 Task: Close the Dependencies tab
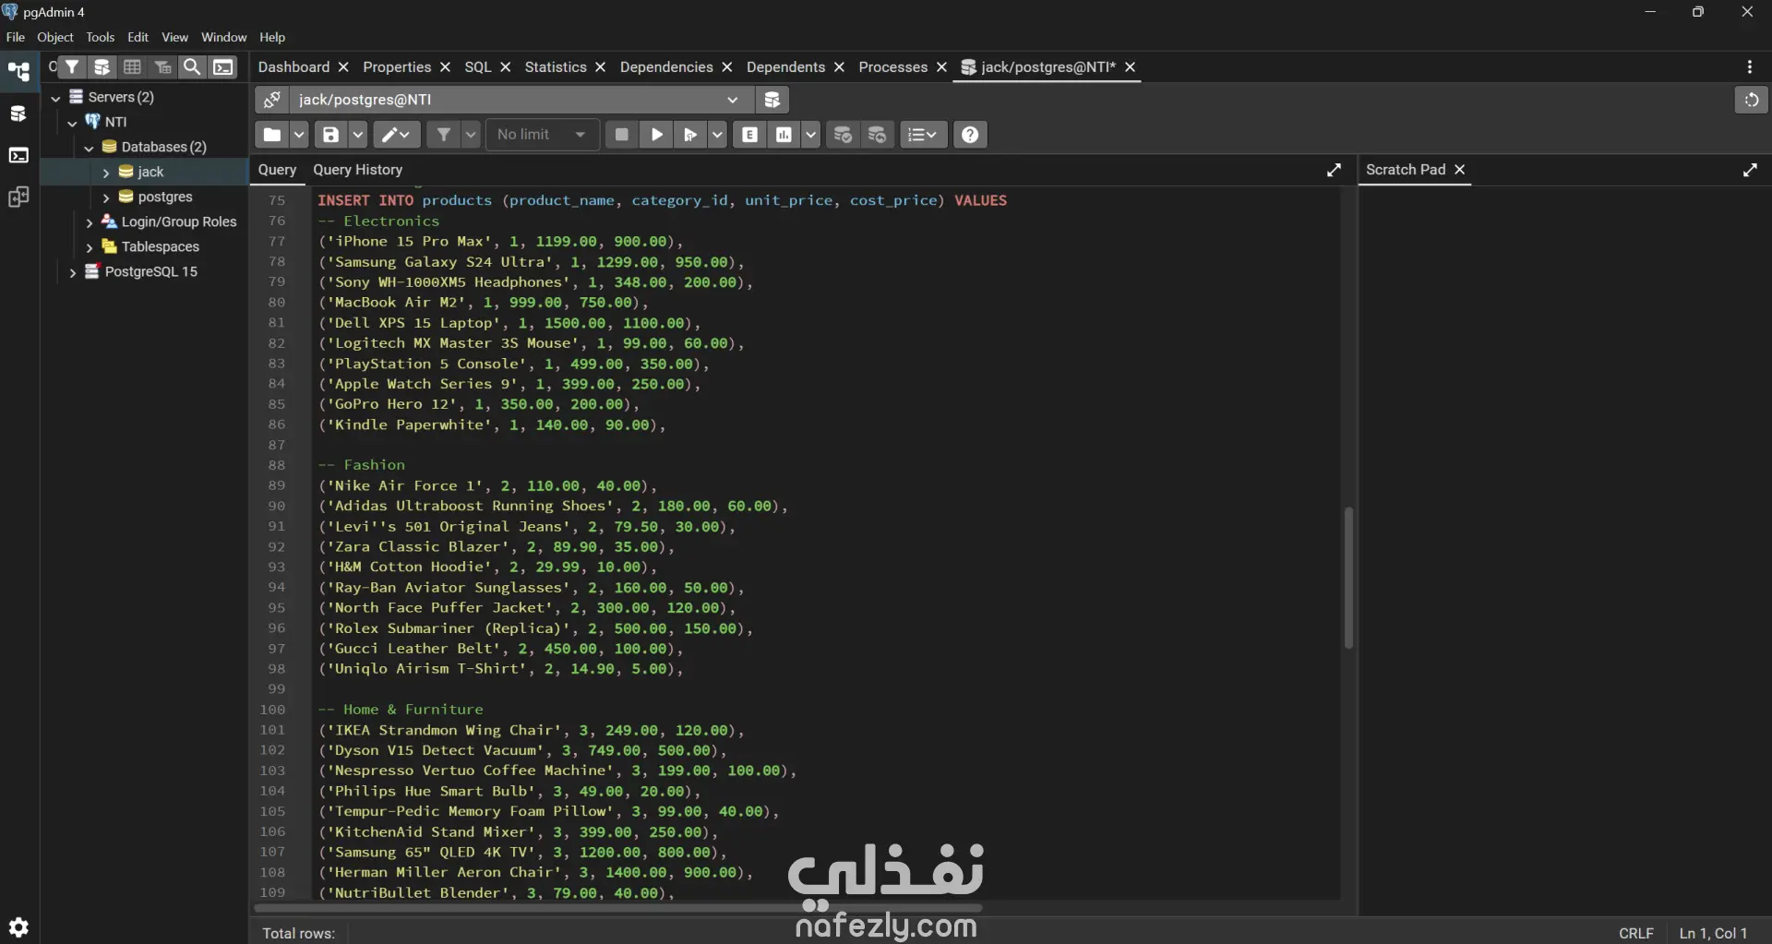click(727, 66)
